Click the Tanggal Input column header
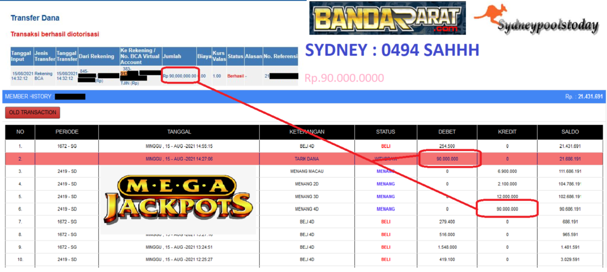Viewport: 607px width, 272px height. (x=22, y=56)
